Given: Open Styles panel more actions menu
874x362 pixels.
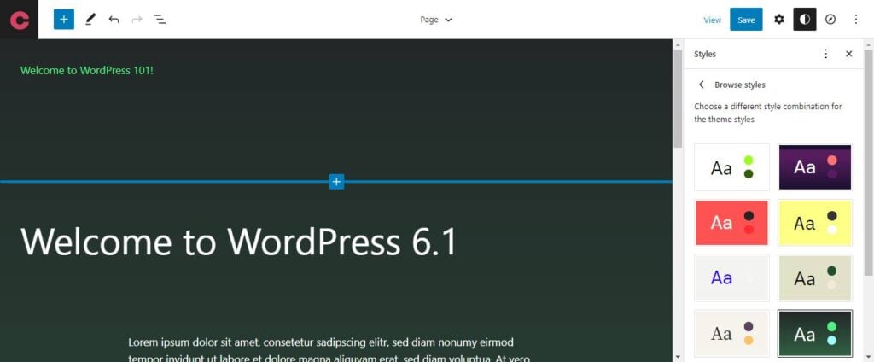Looking at the screenshot, I should point(825,54).
